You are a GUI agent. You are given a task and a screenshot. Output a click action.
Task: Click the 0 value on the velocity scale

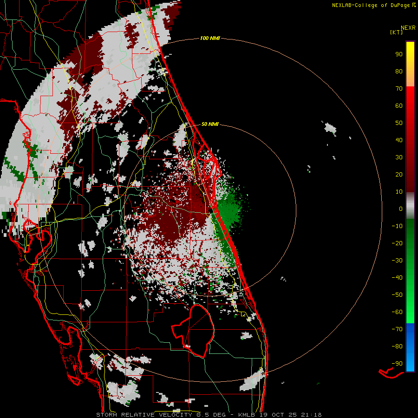[x=401, y=209]
